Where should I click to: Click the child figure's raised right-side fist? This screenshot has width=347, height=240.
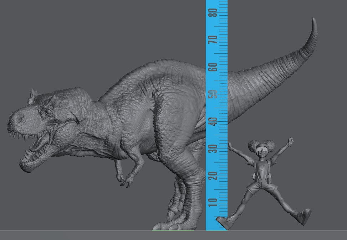tap(291, 141)
